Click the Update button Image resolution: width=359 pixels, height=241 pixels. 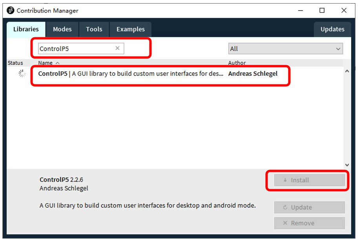309,207
